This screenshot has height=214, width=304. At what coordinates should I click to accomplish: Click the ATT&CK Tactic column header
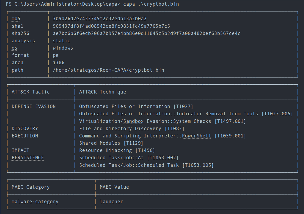(31, 92)
